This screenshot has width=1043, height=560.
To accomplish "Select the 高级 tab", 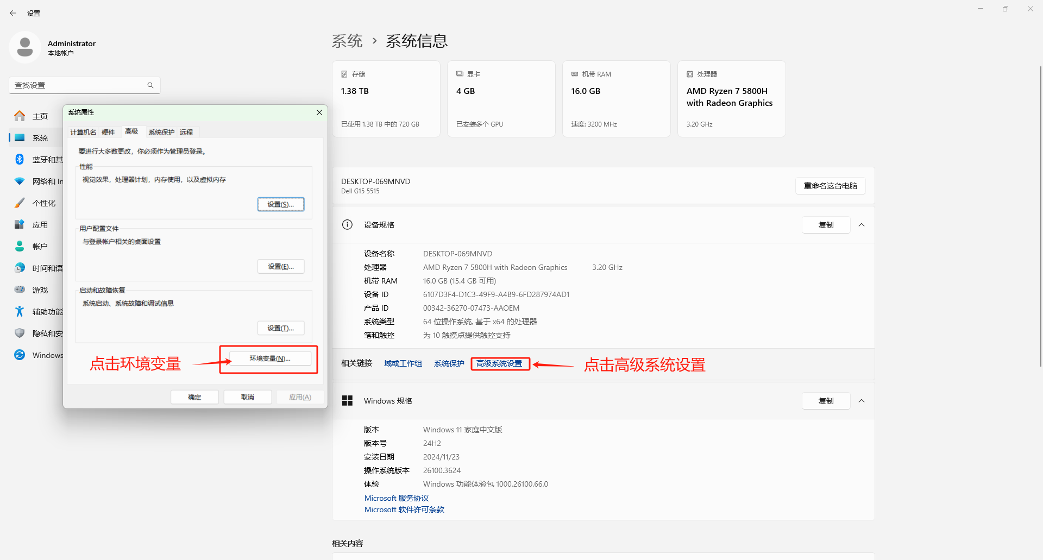I will pos(131,131).
